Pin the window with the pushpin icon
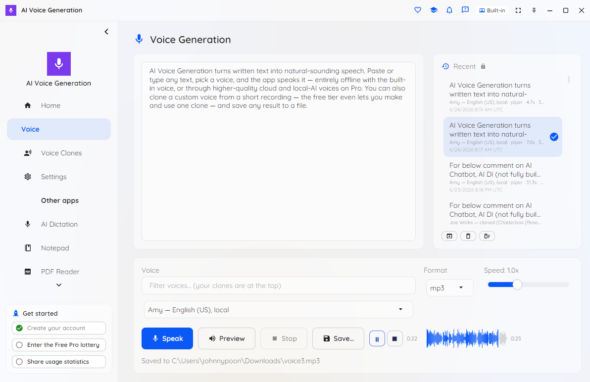This screenshot has height=382, width=590. point(534,10)
